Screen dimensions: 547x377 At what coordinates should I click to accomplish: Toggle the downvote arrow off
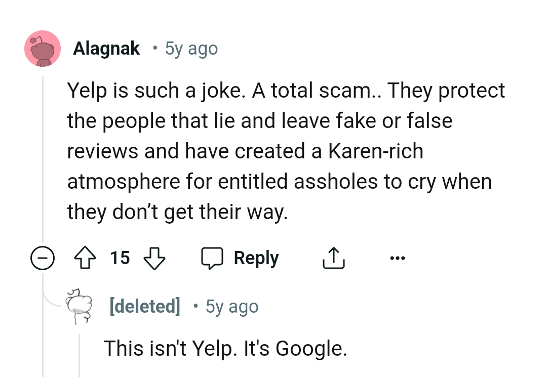coord(154,259)
